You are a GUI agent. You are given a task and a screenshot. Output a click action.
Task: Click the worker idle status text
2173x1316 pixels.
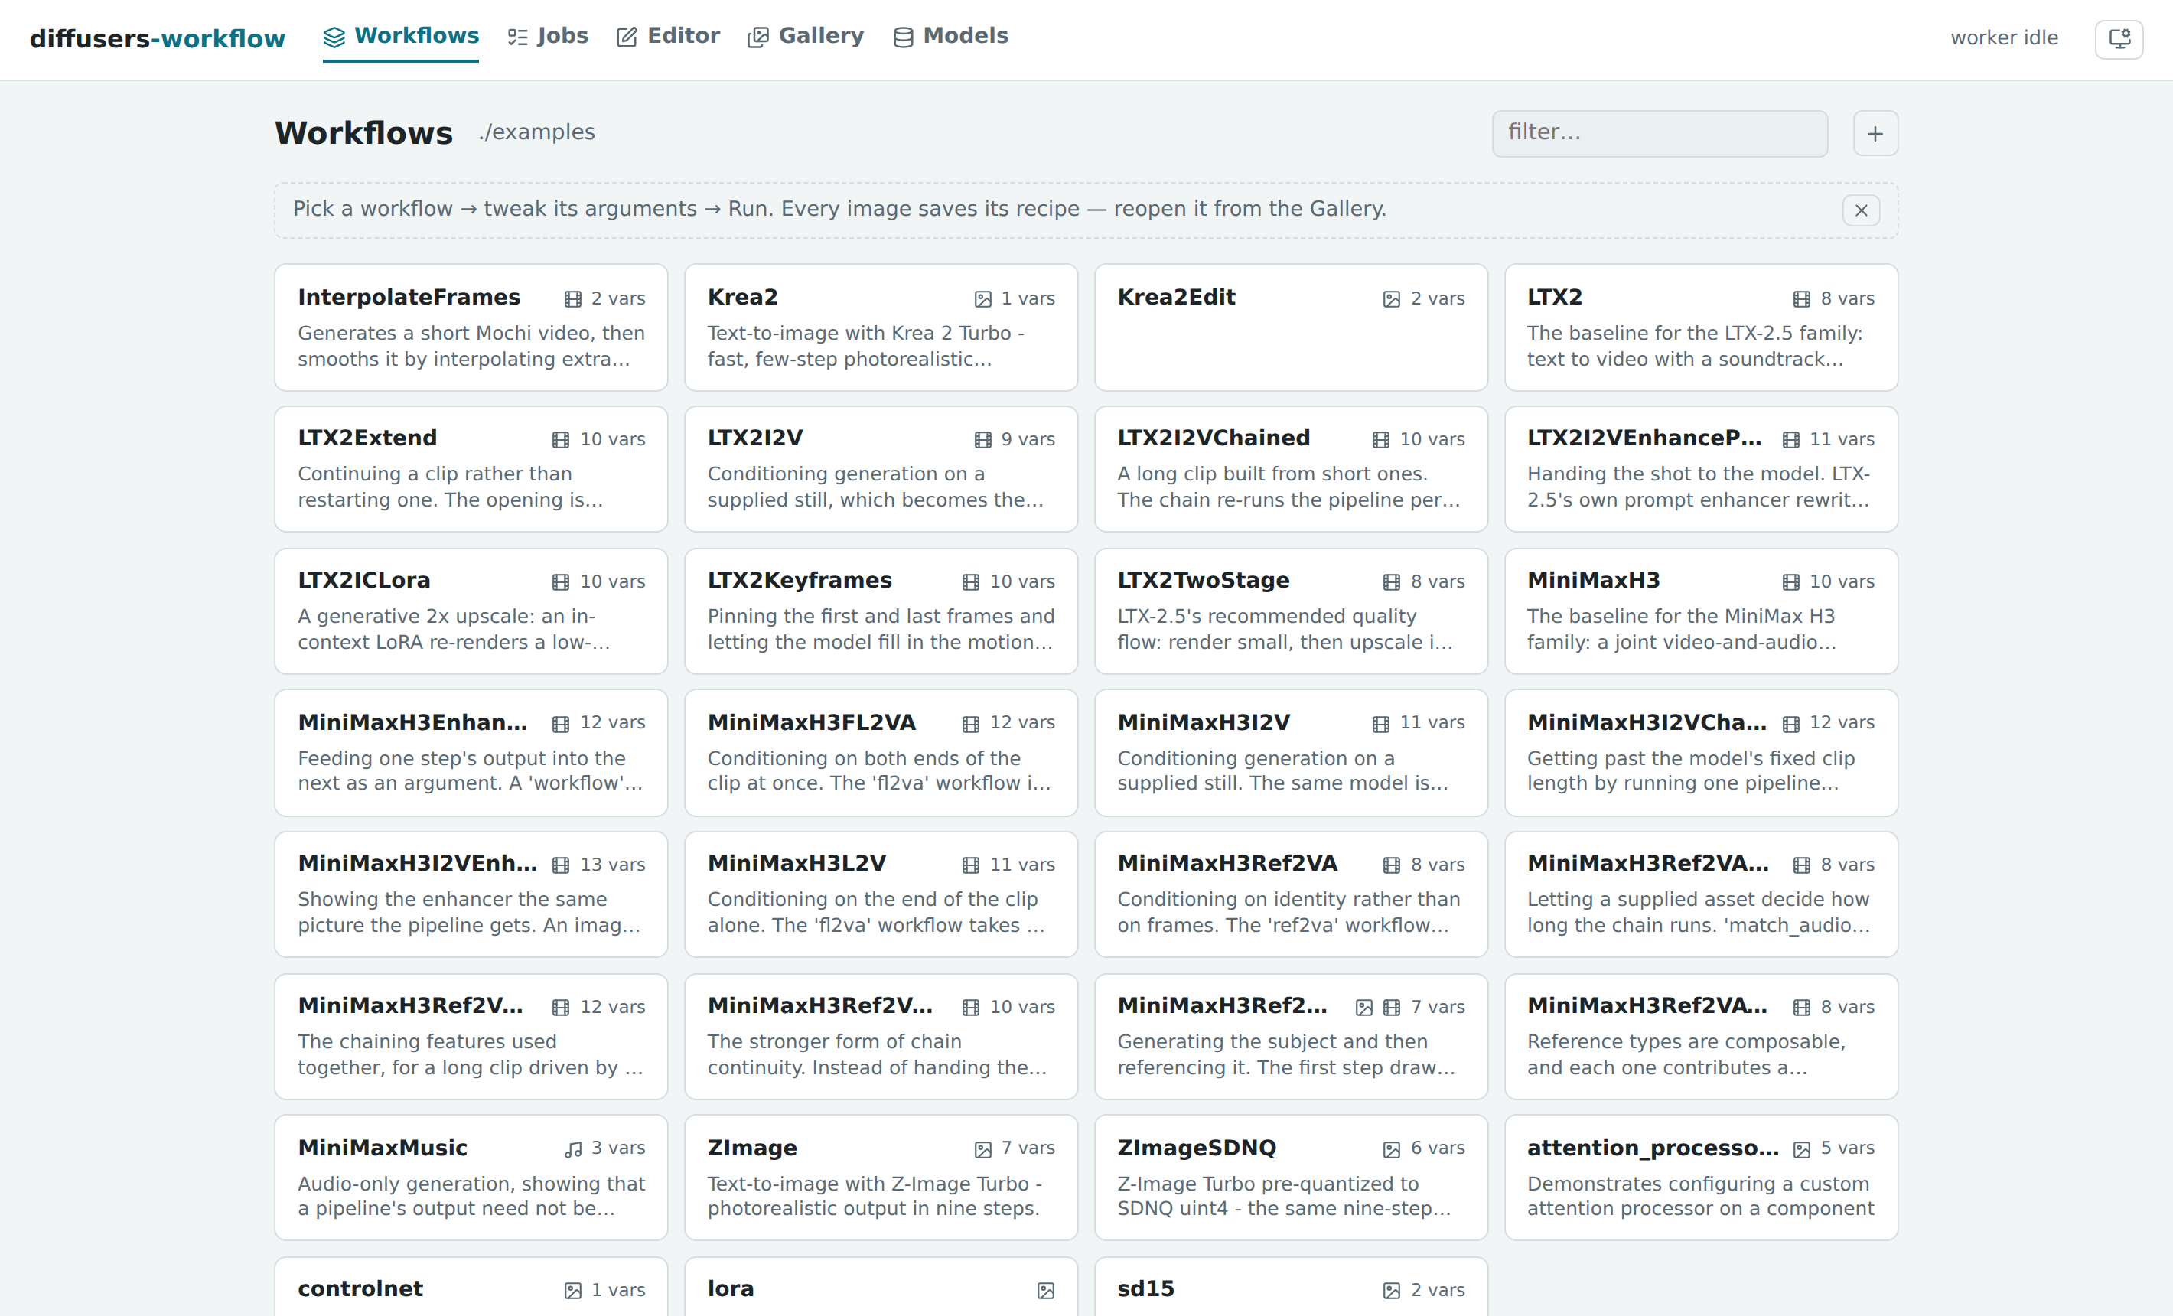click(x=2004, y=38)
